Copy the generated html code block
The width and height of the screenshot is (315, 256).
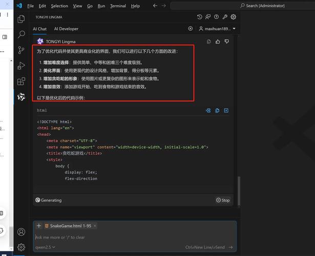[x=217, y=110]
